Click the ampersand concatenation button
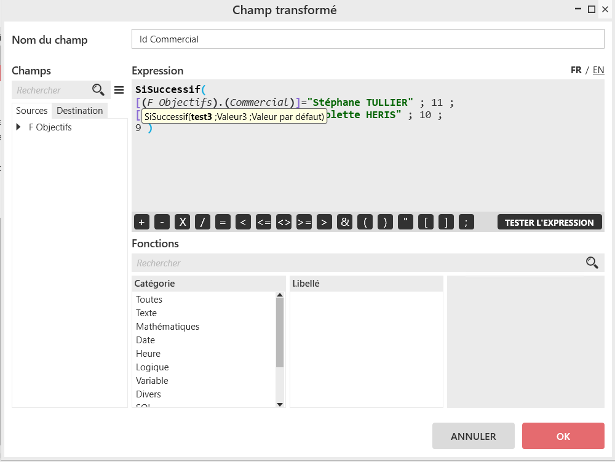The width and height of the screenshot is (615, 462). point(344,223)
